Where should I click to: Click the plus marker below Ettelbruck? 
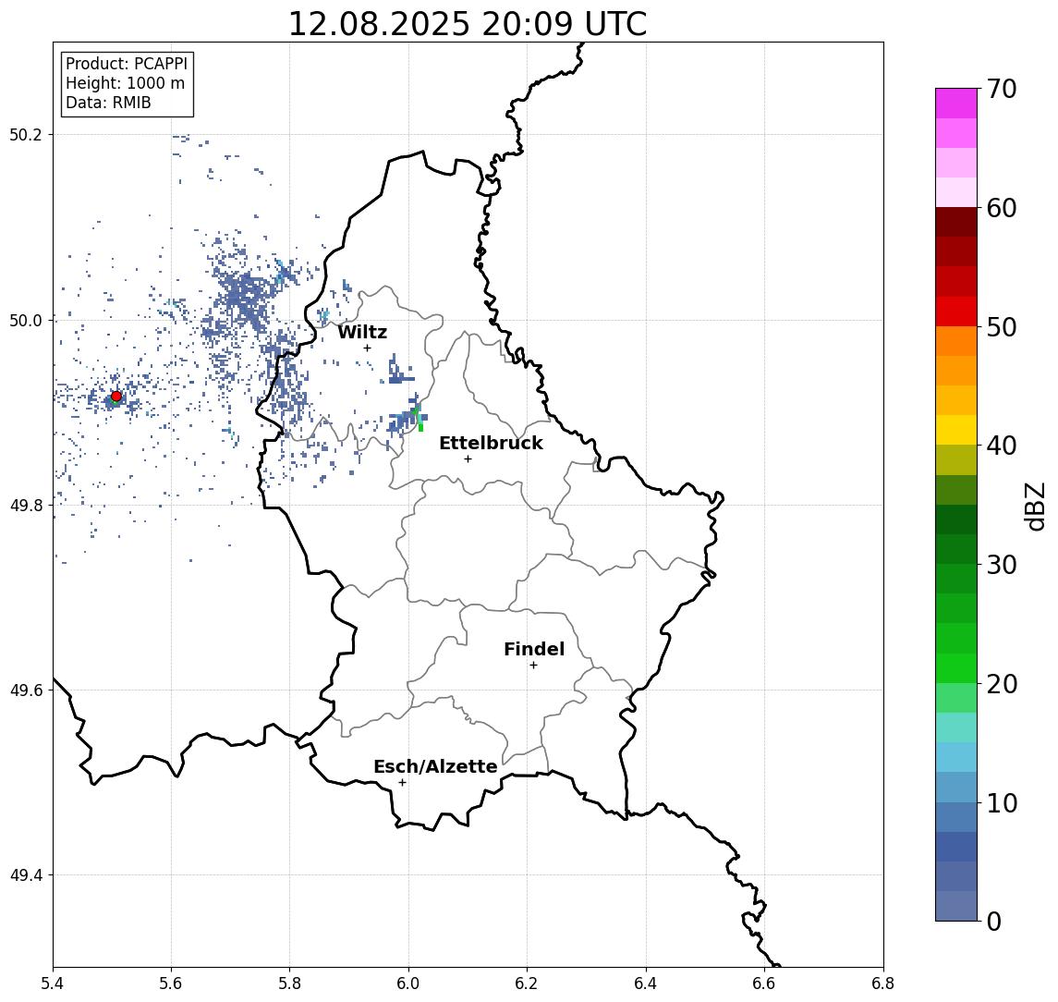(x=468, y=459)
